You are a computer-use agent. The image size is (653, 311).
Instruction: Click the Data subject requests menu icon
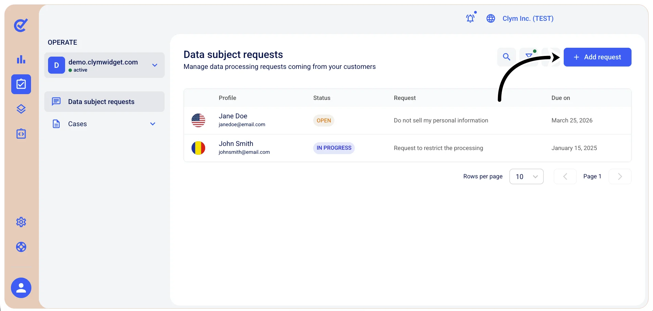[x=56, y=102]
